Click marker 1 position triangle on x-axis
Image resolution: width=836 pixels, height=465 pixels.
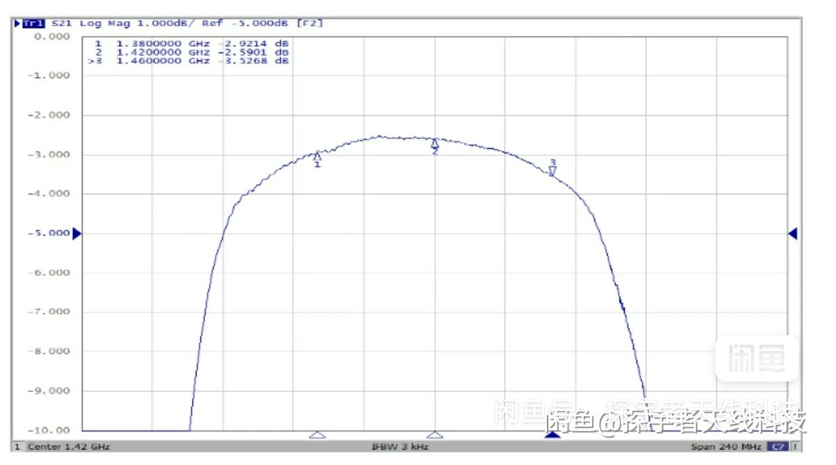point(317,435)
